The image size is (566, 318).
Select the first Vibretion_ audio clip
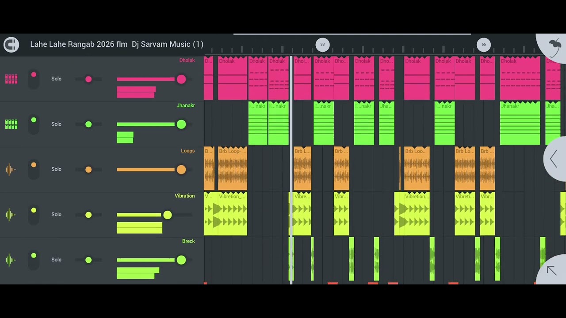233,214
